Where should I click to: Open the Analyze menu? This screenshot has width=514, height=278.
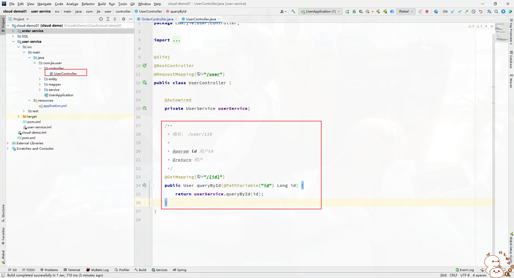pyautogui.click(x=72, y=4)
